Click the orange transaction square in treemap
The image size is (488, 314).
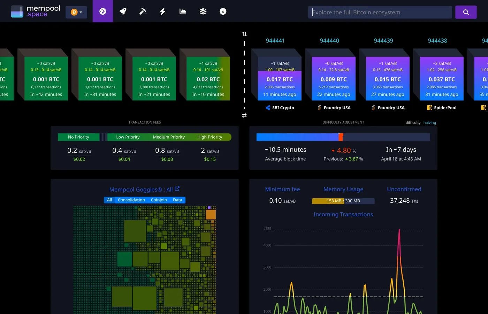pos(211,214)
